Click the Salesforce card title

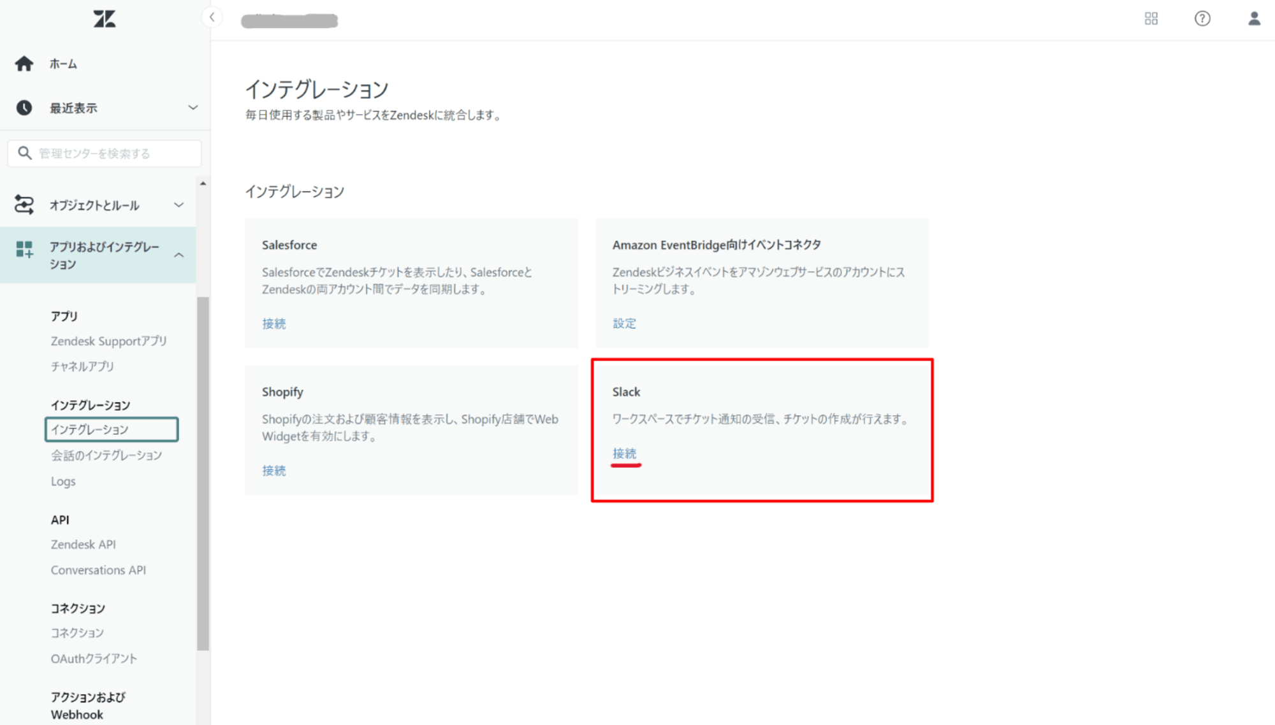click(x=289, y=245)
